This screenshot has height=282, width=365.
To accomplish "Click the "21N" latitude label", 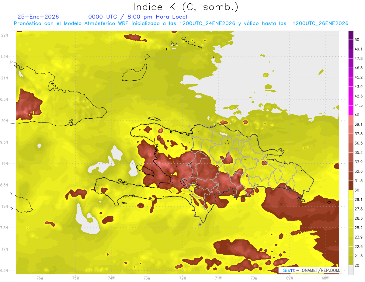I will (5, 78).
